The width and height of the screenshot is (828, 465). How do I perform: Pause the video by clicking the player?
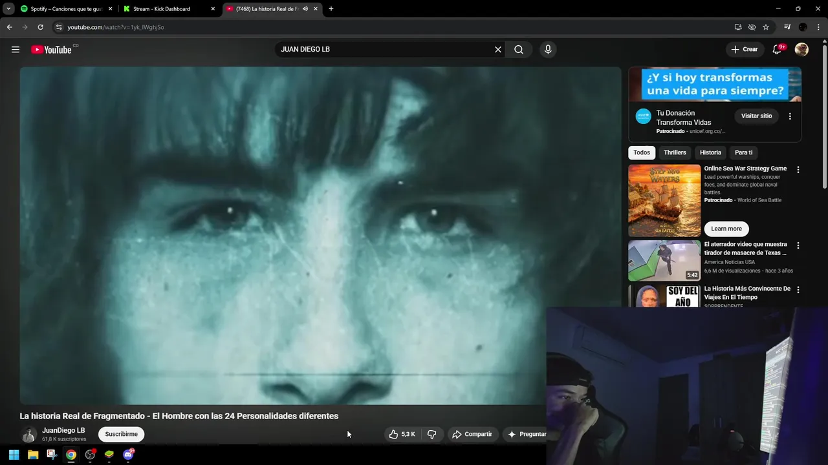point(320,235)
